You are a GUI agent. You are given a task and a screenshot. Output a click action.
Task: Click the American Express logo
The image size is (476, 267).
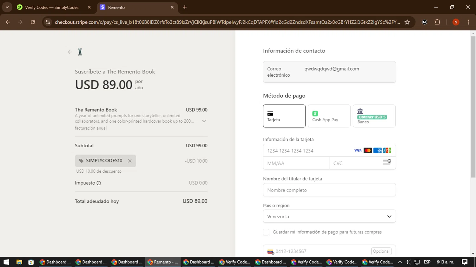(377, 150)
